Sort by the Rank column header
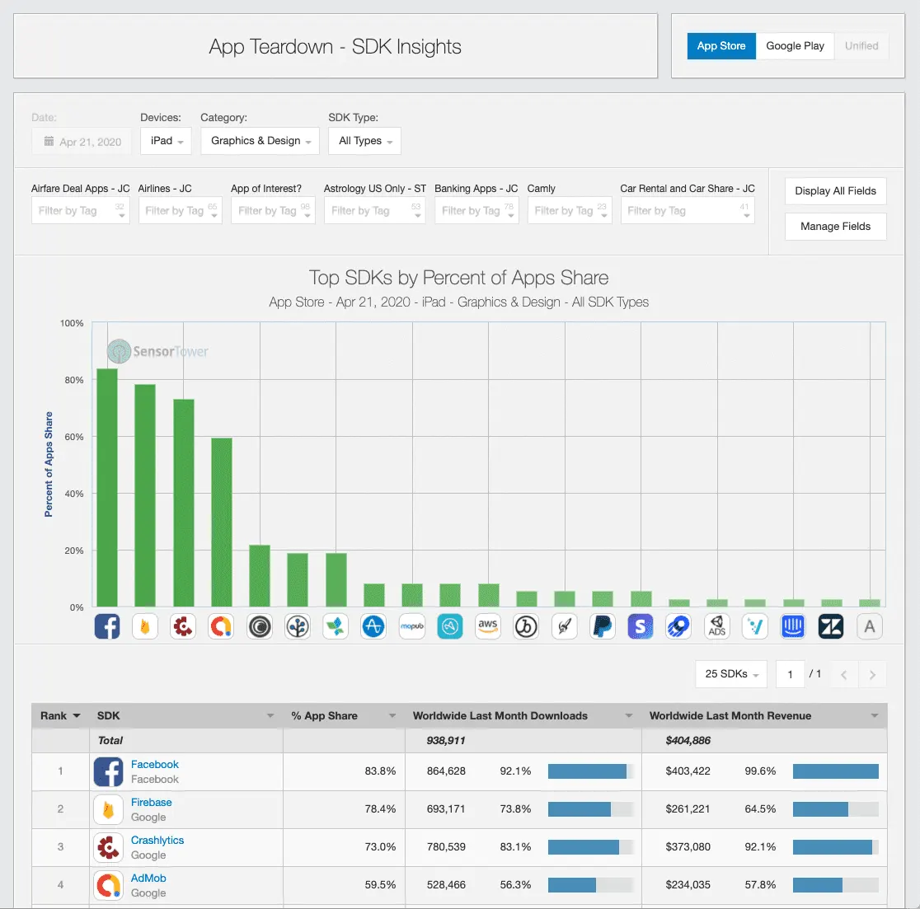Screen dimensions: 920x909 pyautogui.click(x=60, y=716)
